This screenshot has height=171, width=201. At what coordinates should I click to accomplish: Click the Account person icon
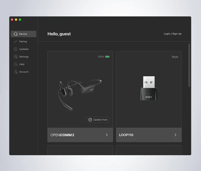(x=16, y=72)
